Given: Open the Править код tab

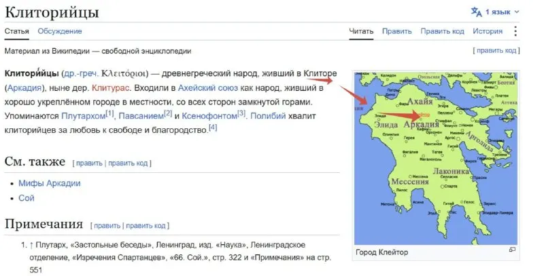Looking at the screenshot, I should [x=443, y=31].
